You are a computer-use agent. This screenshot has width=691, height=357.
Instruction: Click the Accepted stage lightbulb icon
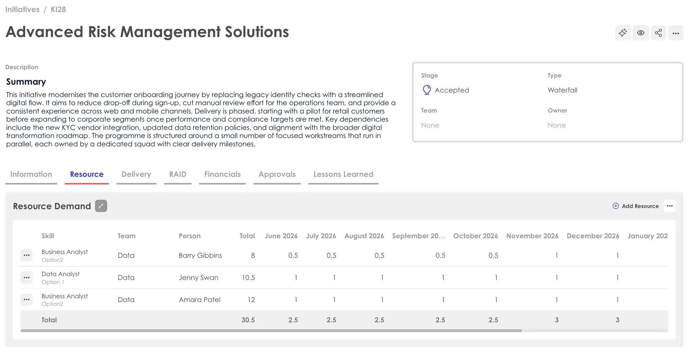tap(426, 90)
